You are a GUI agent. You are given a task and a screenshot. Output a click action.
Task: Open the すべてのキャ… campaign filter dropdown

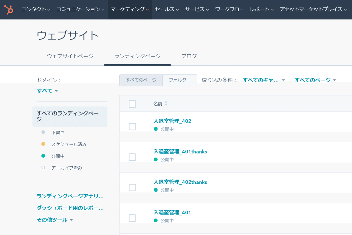(263, 80)
